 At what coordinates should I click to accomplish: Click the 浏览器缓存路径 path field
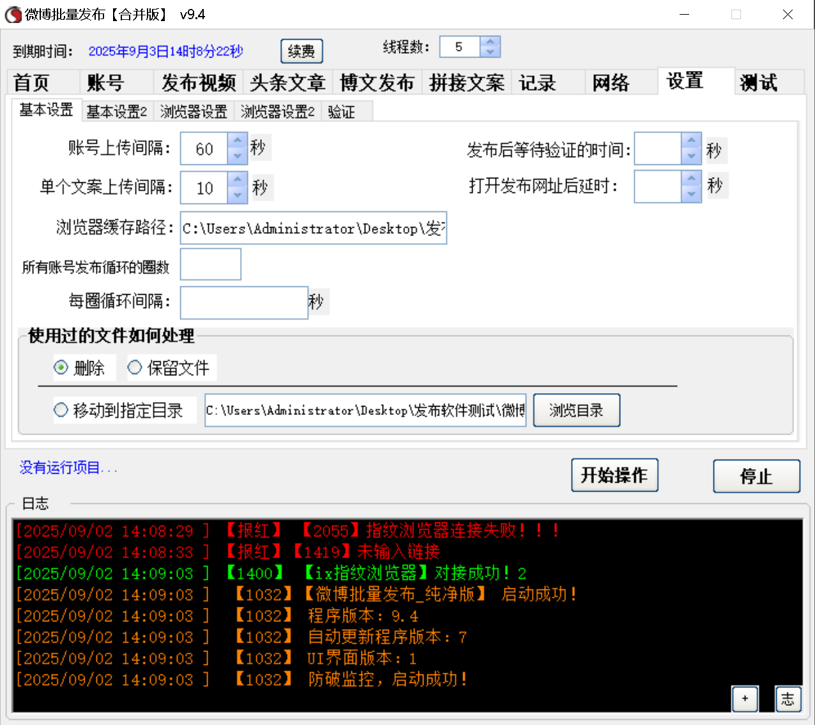pos(313,228)
